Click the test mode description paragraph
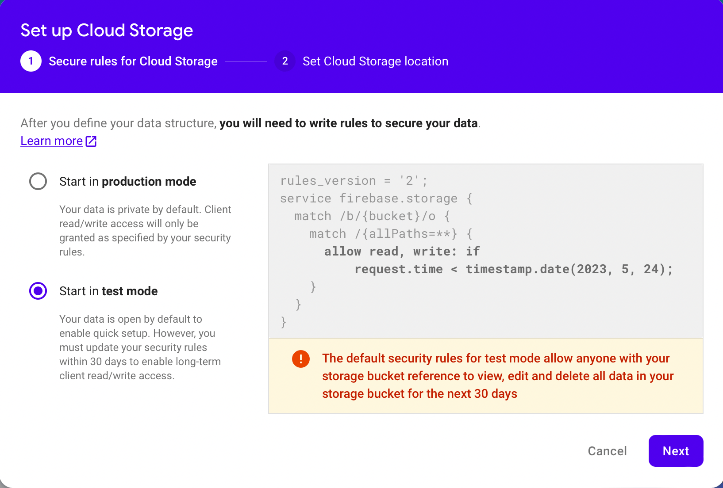Image resolution: width=723 pixels, height=488 pixels. [x=140, y=347]
